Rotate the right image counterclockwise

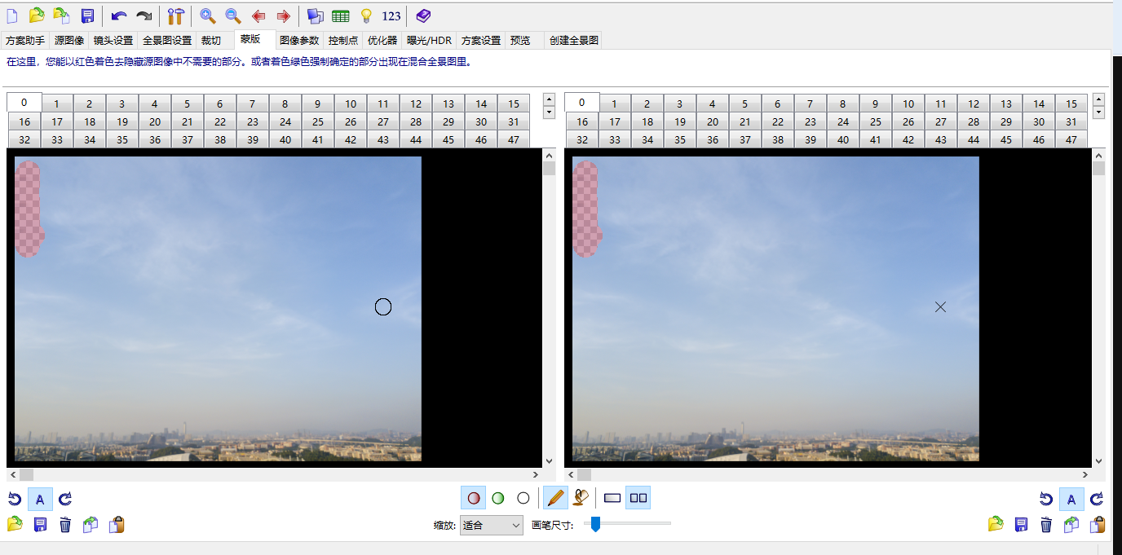point(1046,499)
